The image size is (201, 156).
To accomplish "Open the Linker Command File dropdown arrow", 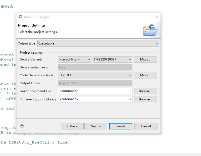I will (130, 91).
